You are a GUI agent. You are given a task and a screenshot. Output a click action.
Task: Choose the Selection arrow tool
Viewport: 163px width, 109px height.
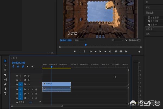(5, 61)
